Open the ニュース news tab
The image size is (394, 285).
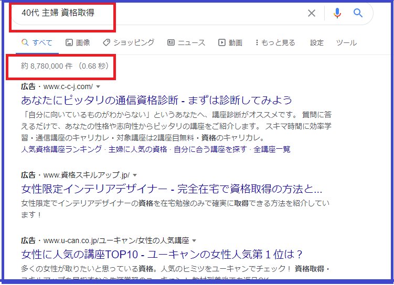click(187, 42)
